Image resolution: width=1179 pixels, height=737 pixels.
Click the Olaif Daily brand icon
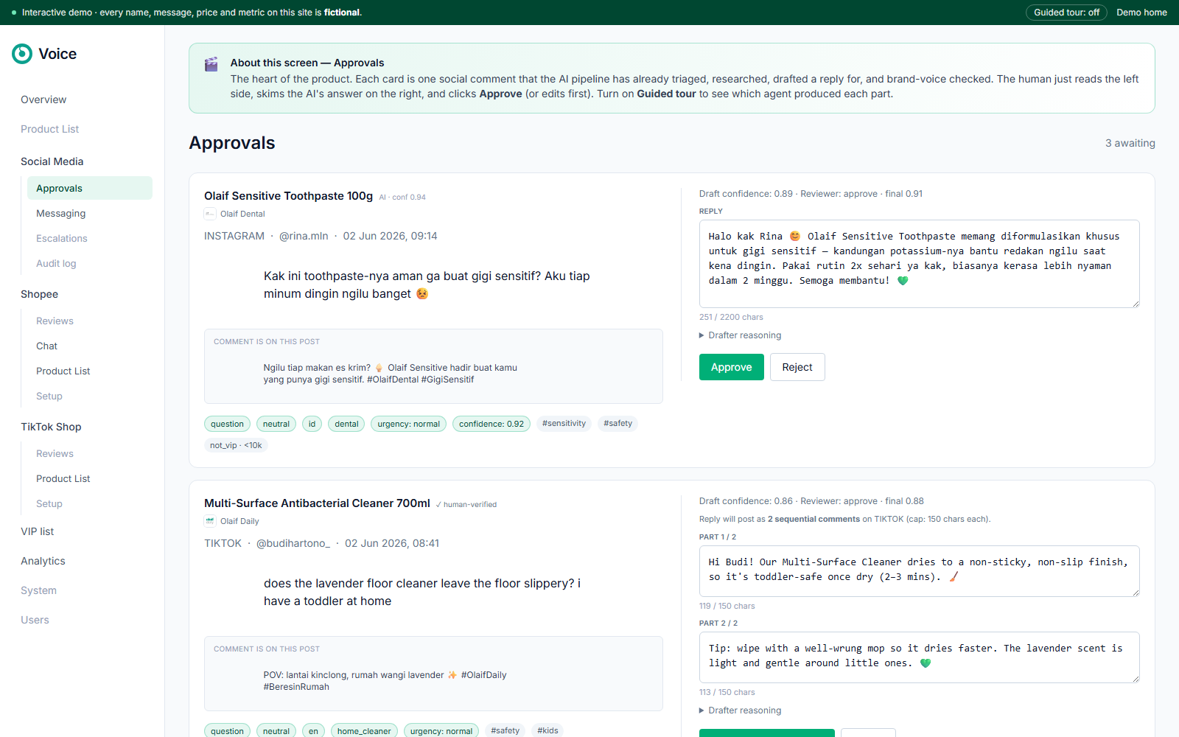210,521
